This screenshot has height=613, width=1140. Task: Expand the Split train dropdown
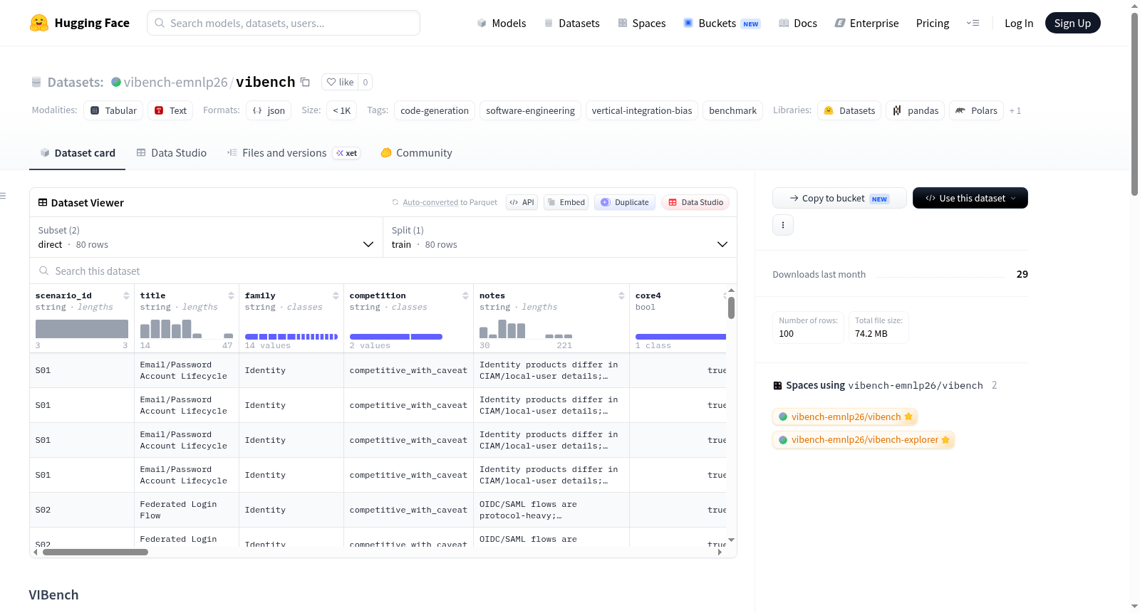(559, 237)
